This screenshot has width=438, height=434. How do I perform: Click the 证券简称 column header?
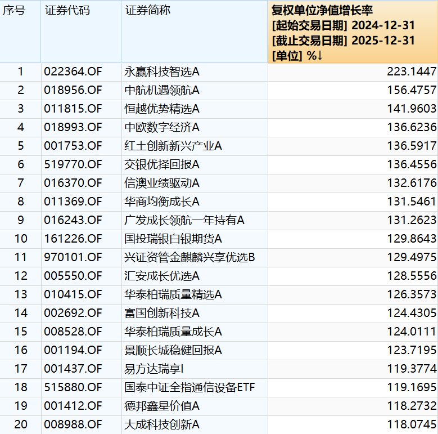(x=147, y=11)
